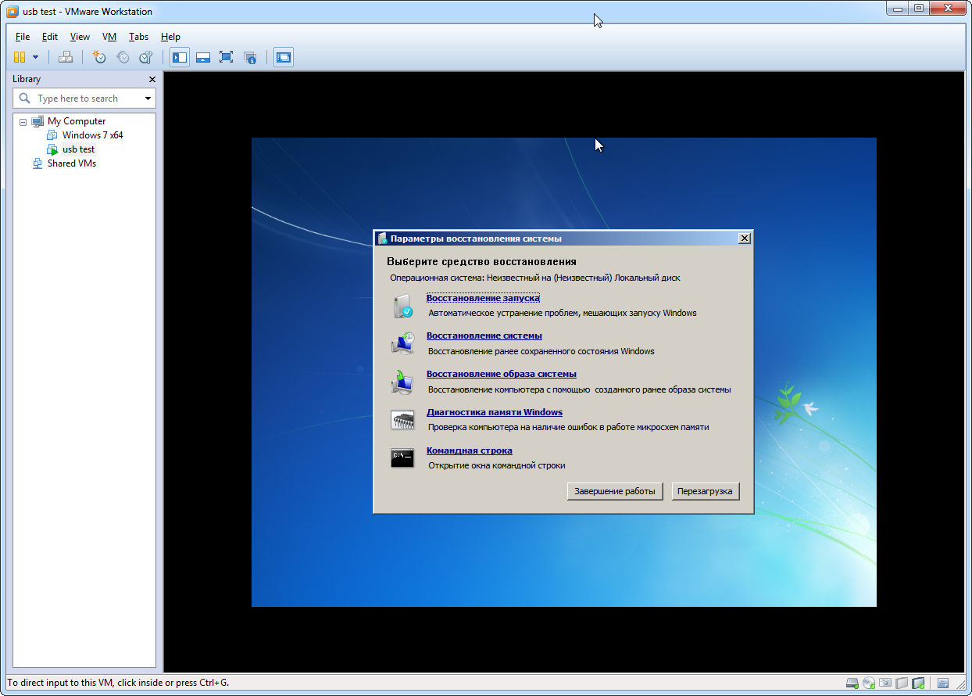
Task: Collapse the My Computer tree node
Action: tap(23, 122)
